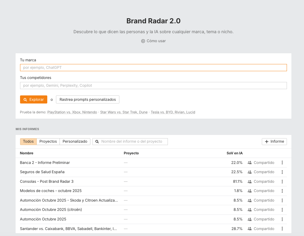This screenshot has height=236, width=304.
Task: Open the Tesla vs. BYD, Rivian, Lucid demo
Action: (x=173, y=112)
